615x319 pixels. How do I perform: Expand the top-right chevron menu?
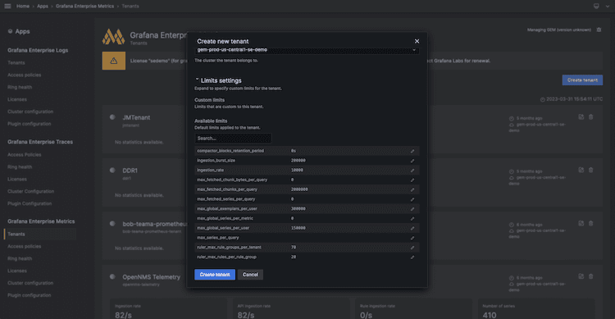[x=607, y=6]
